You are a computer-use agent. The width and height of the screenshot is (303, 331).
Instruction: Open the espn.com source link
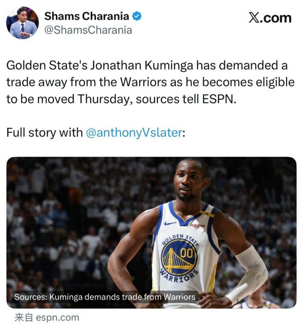pos(57,317)
